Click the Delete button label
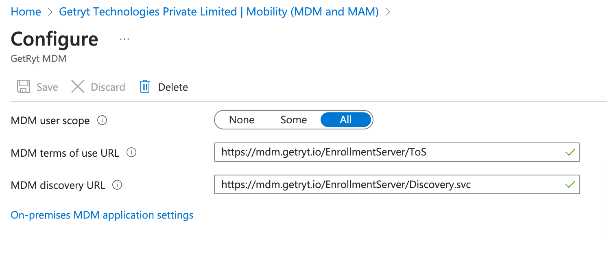This screenshot has height=254, width=607. coord(173,87)
